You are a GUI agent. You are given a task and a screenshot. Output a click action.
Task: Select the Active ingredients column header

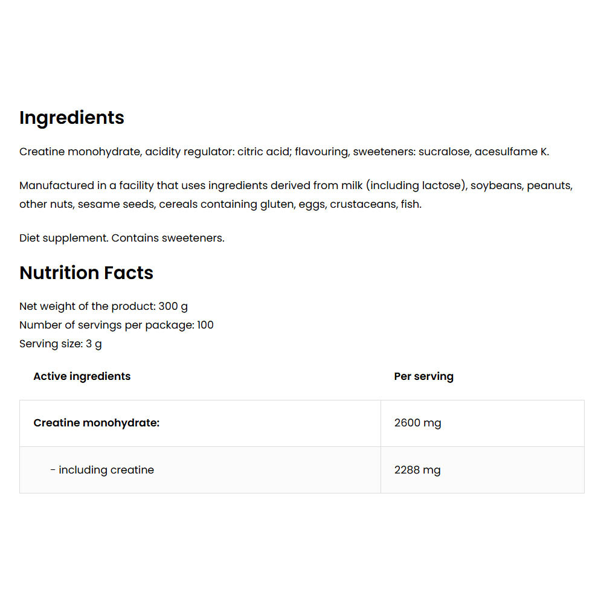82,376
